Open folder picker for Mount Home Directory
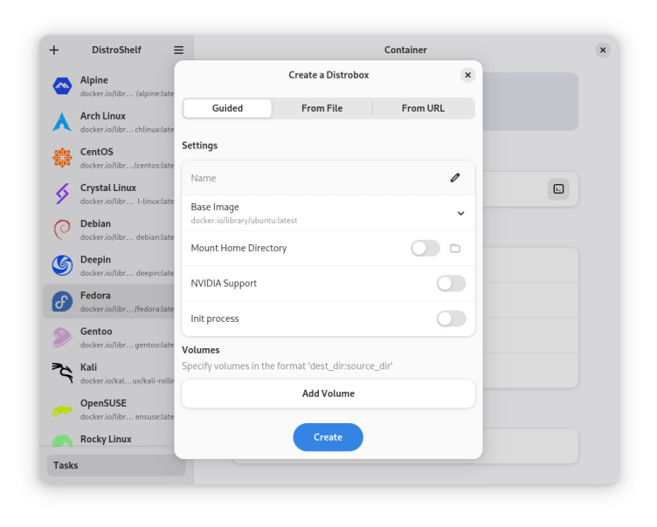This screenshot has height=527, width=657. 455,249
